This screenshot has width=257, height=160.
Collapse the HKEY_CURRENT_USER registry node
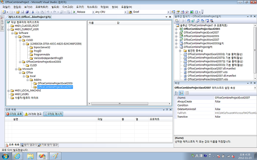(9, 30)
